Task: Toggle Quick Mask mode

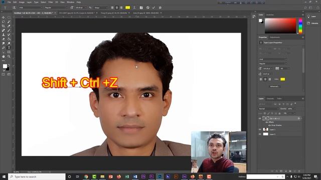Action: coord(4,74)
